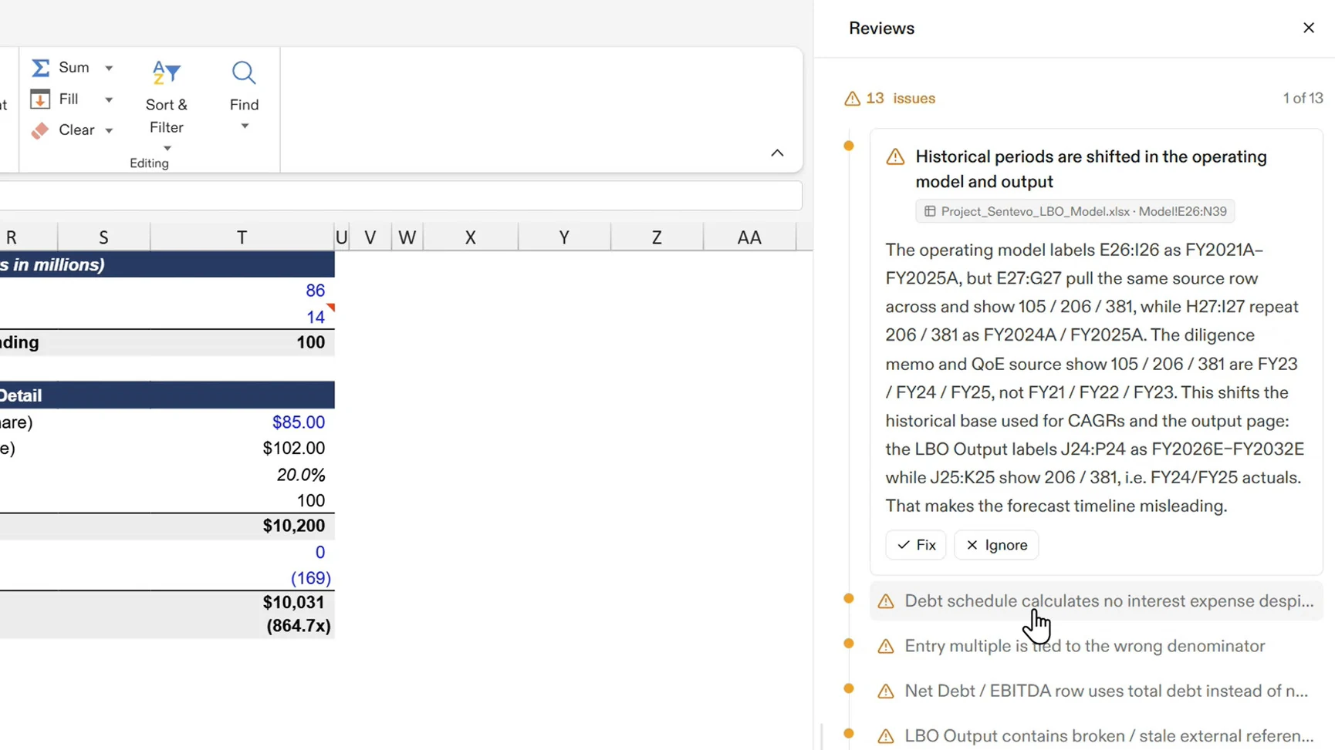Viewport: 1335px width, 750px height.
Task: Select column V header
Action: [x=370, y=237]
